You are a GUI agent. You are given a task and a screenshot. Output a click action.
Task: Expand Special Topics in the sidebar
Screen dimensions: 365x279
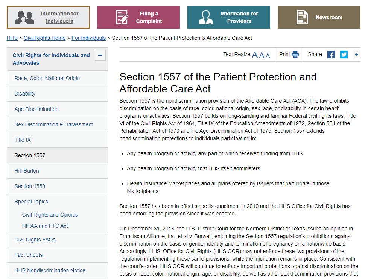coord(31,202)
